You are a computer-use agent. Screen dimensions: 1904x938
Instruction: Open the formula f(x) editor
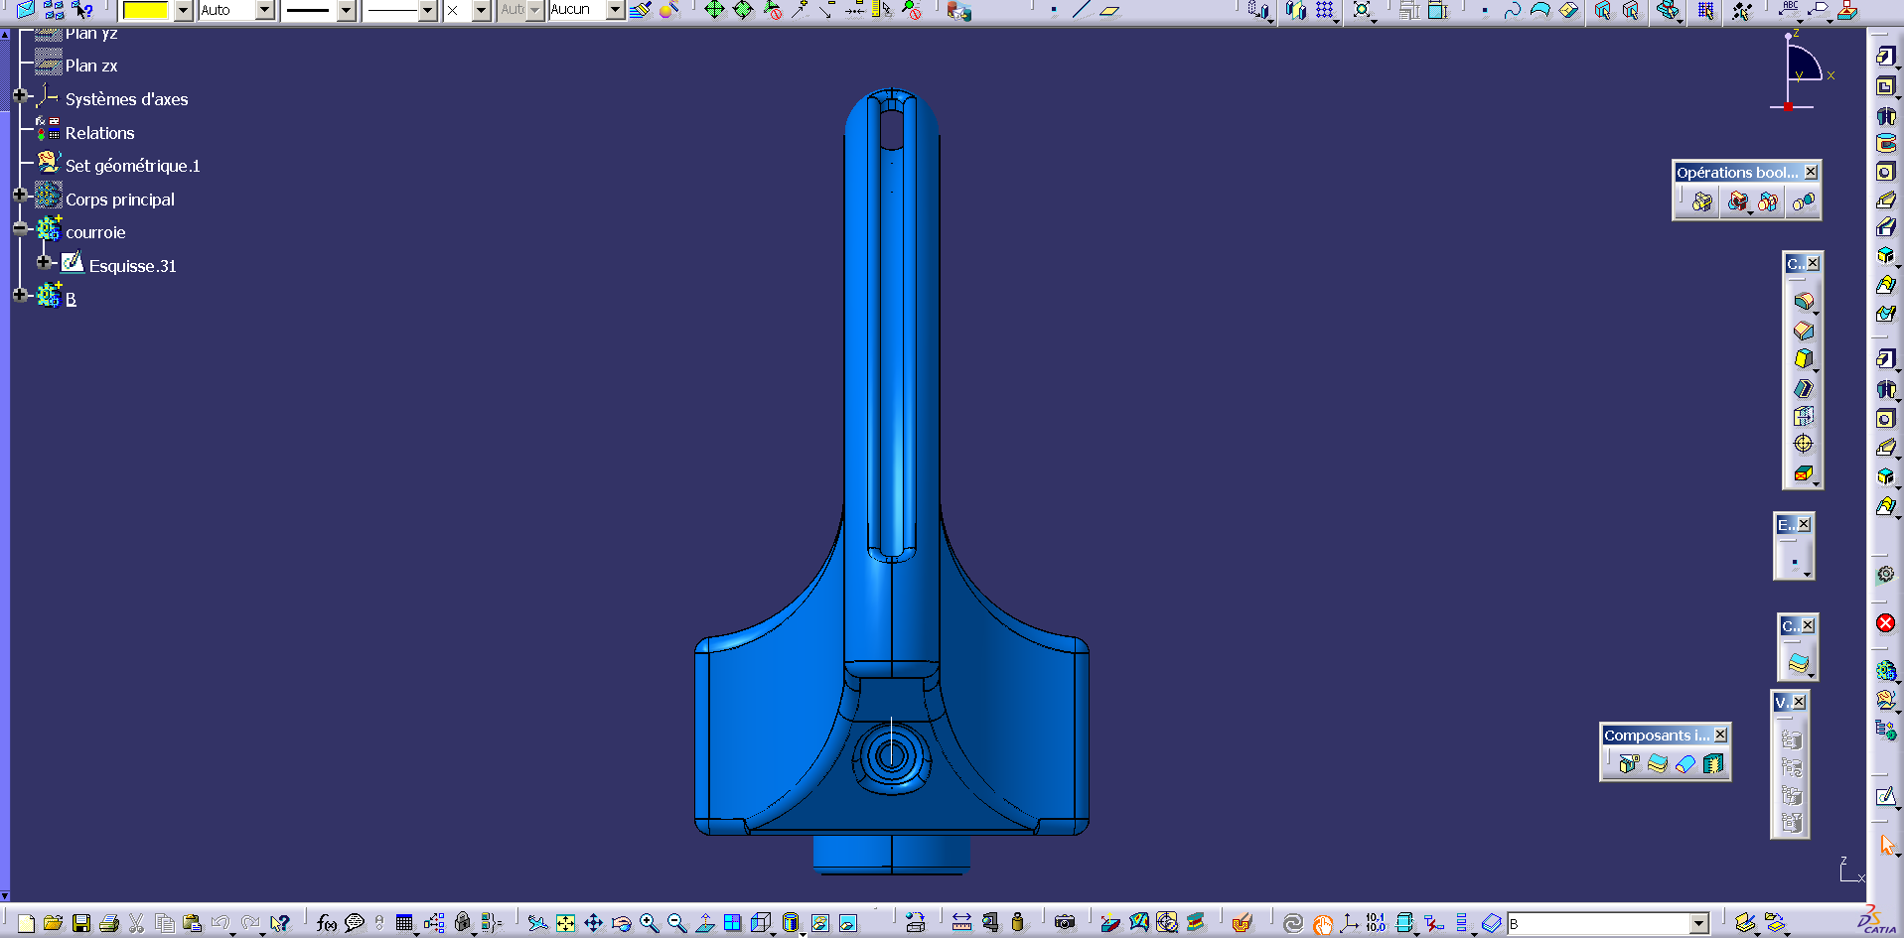326,923
